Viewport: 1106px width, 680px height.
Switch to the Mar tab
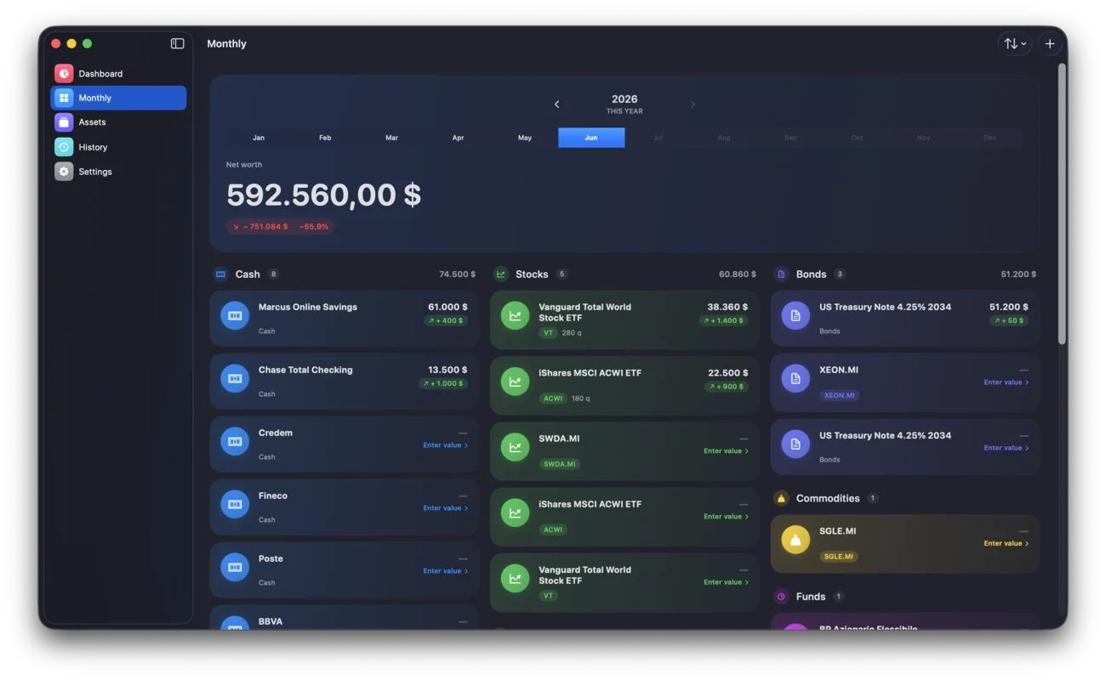pyautogui.click(x=391, y=138)
